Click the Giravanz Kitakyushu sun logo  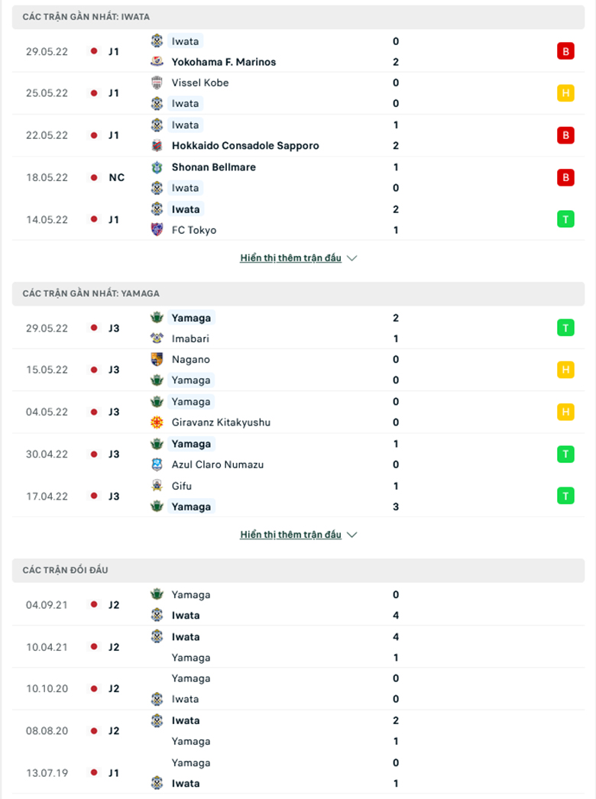157,422
